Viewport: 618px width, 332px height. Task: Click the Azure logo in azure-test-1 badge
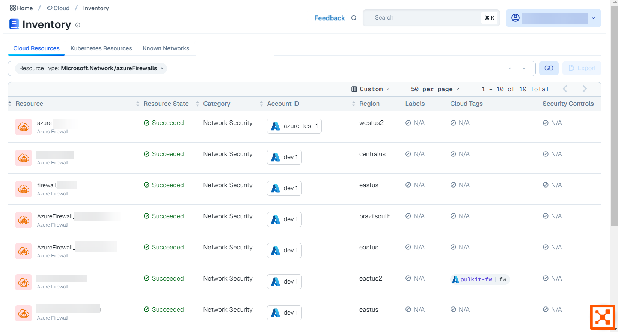[276, 126]
